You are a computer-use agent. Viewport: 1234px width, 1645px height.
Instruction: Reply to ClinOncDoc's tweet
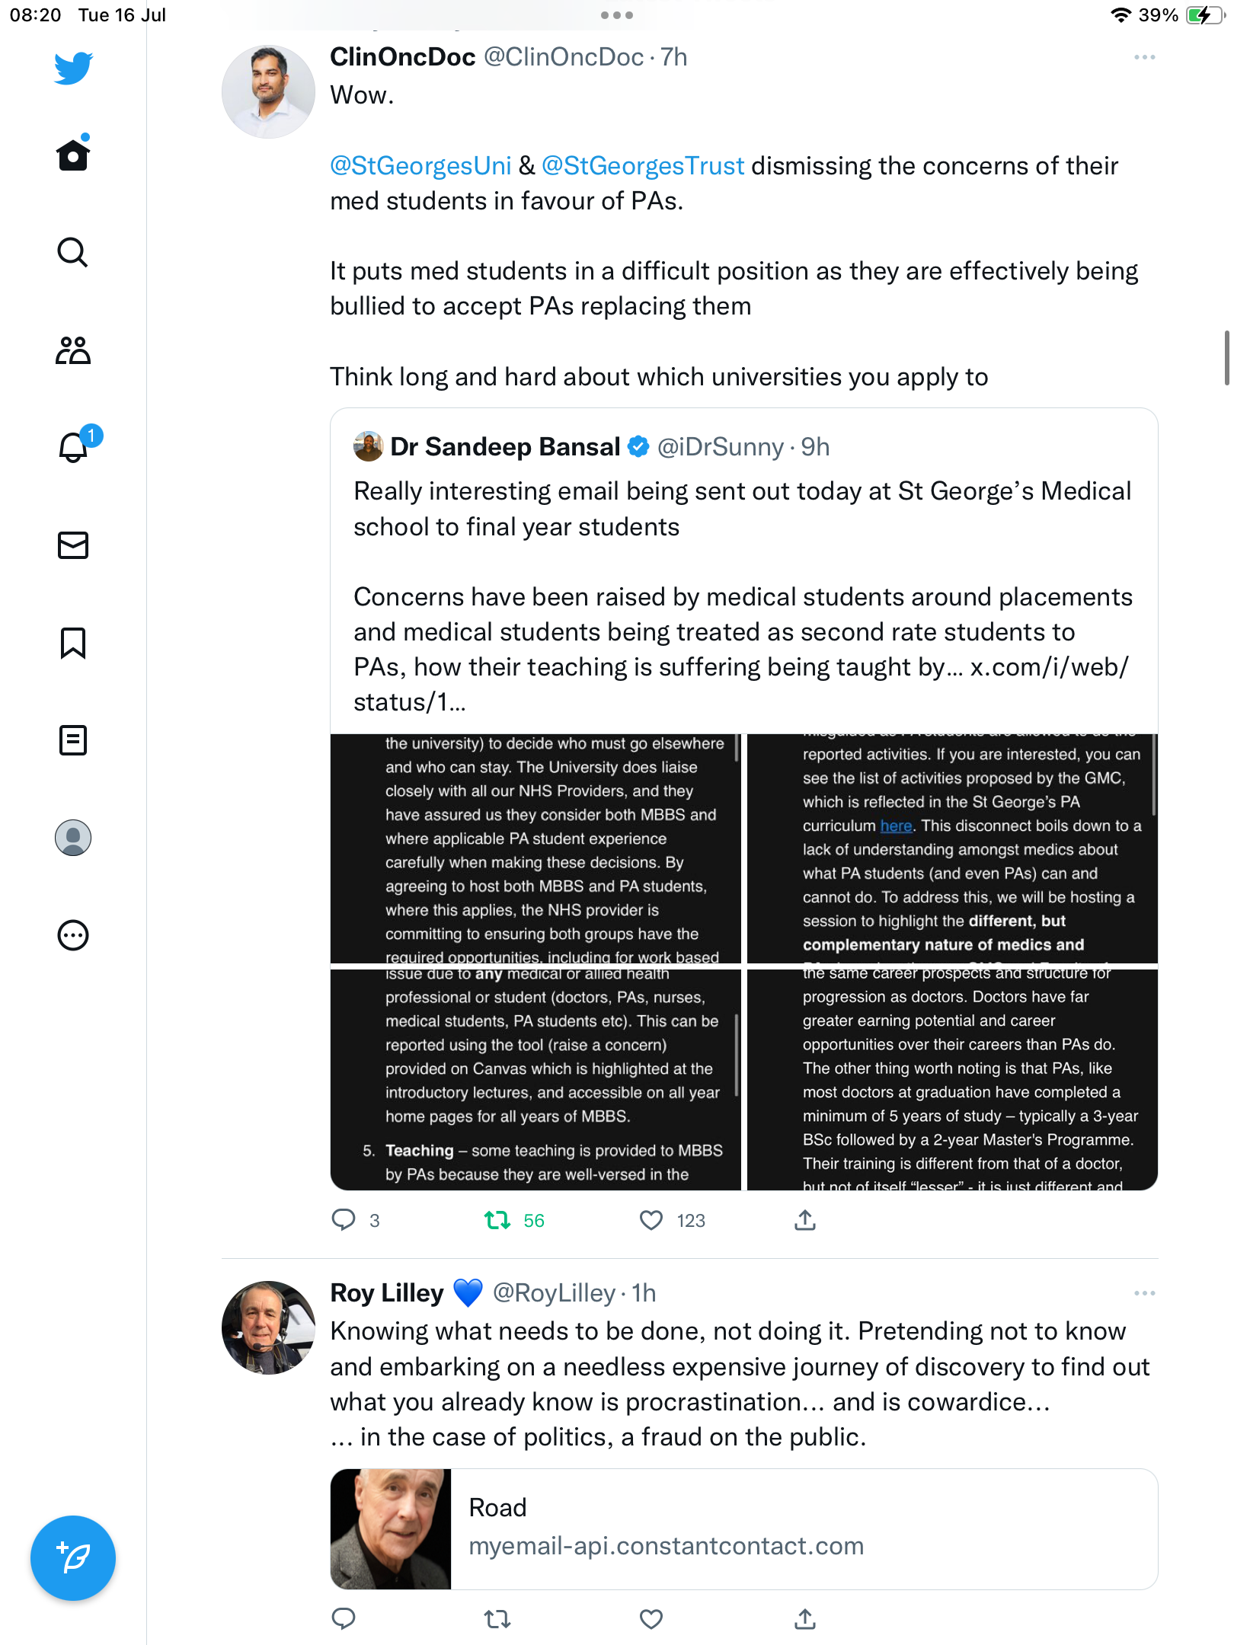[344, 1221]
